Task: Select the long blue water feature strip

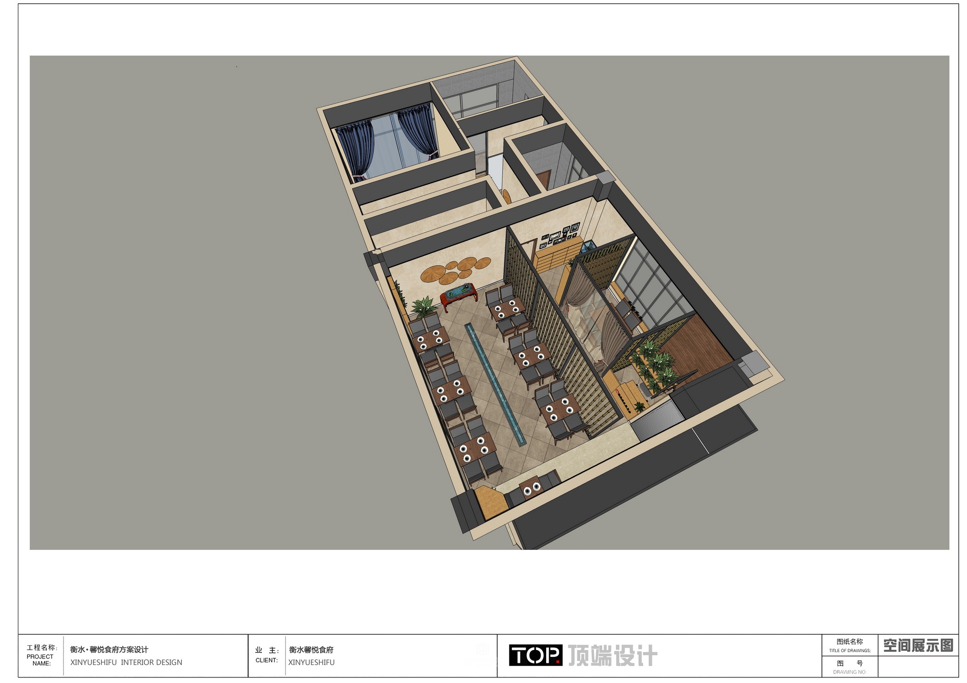Action: (495, 385)
